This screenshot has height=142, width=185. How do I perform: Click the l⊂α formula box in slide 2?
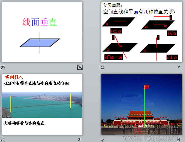(116, 31)
